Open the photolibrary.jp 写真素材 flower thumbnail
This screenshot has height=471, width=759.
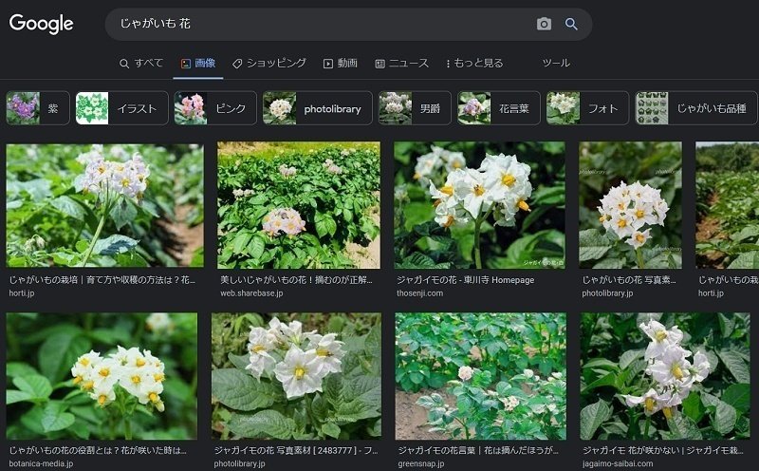click(630, 205)
